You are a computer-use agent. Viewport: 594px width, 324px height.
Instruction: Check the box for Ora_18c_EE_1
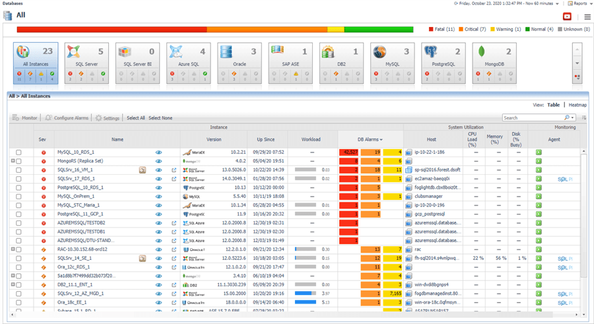point(18,303)
